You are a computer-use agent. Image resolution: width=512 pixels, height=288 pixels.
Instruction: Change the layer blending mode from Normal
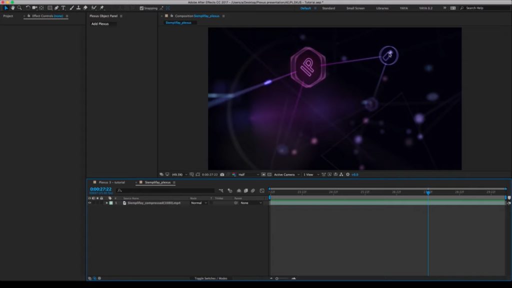(x=198, y=203)
